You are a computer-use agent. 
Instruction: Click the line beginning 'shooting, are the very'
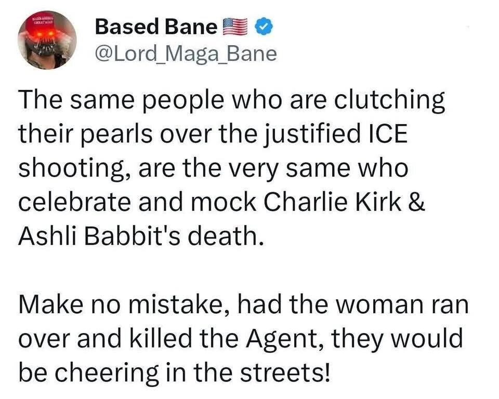[213, 169]
